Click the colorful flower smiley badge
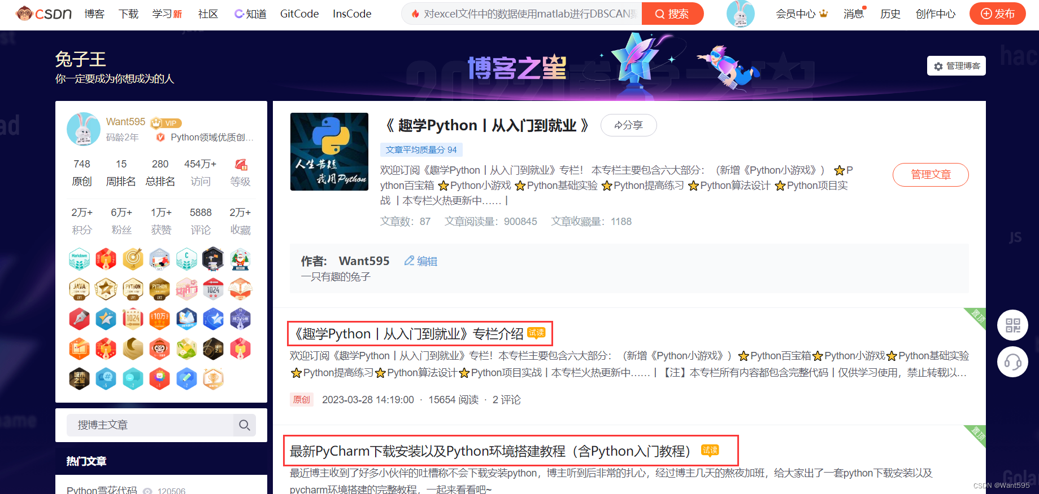 pos(160,379)
